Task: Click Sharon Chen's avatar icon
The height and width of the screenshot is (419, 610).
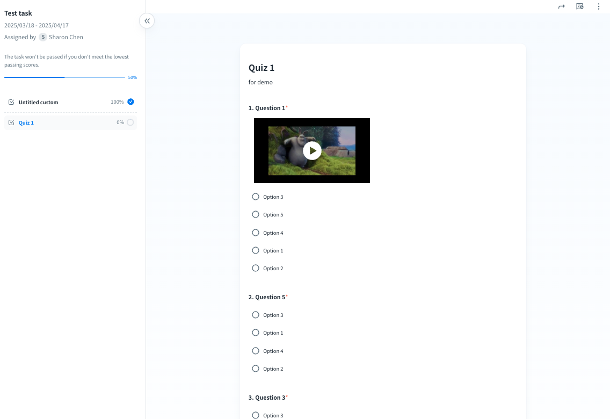Action: point(43,37)
